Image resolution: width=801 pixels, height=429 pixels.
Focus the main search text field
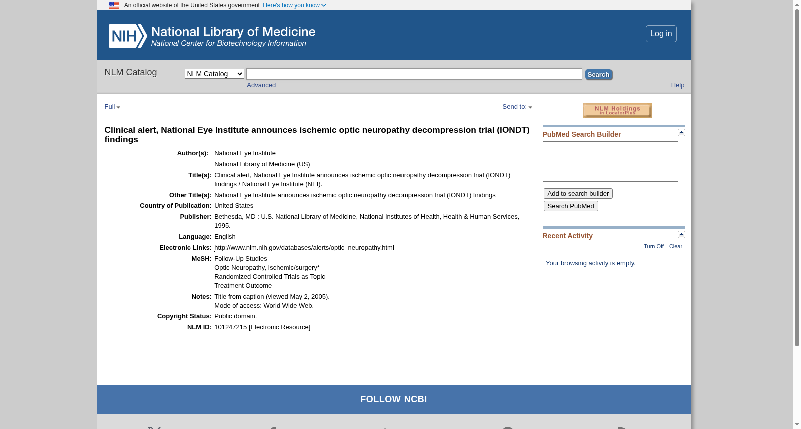[x=414, y=74]
